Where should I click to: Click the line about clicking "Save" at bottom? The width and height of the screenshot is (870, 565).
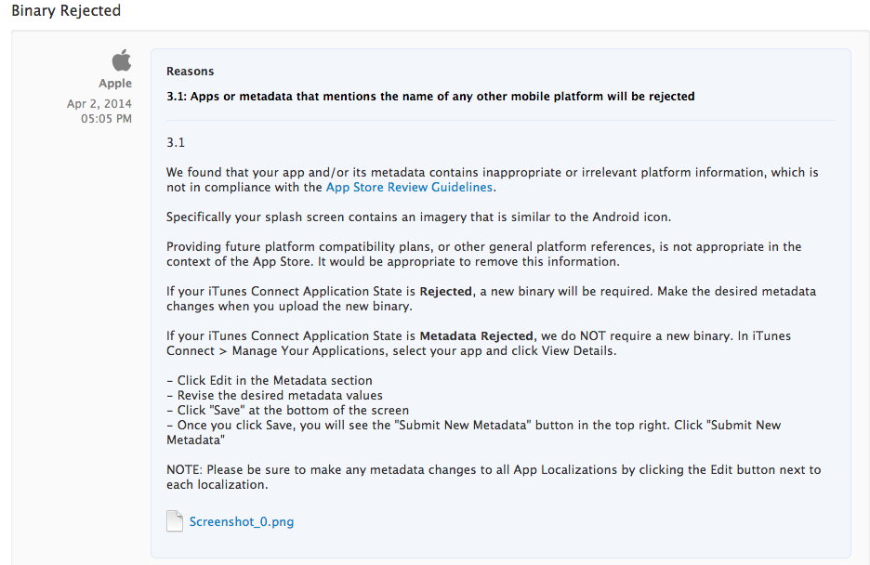(288, 411)
